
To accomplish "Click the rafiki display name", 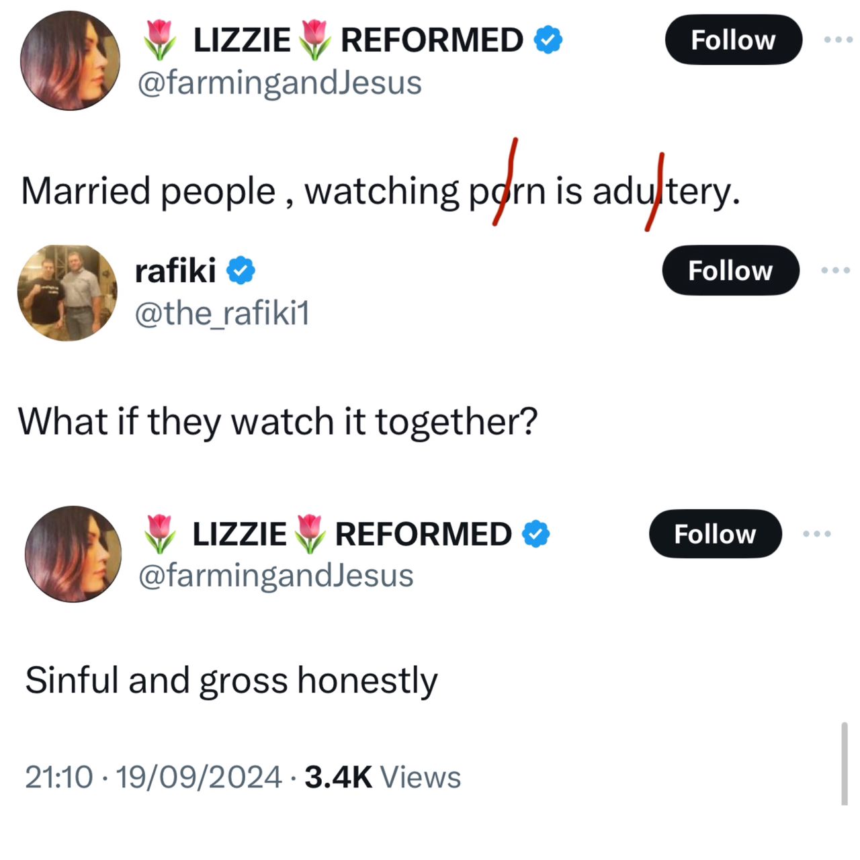I will [175, 271].
